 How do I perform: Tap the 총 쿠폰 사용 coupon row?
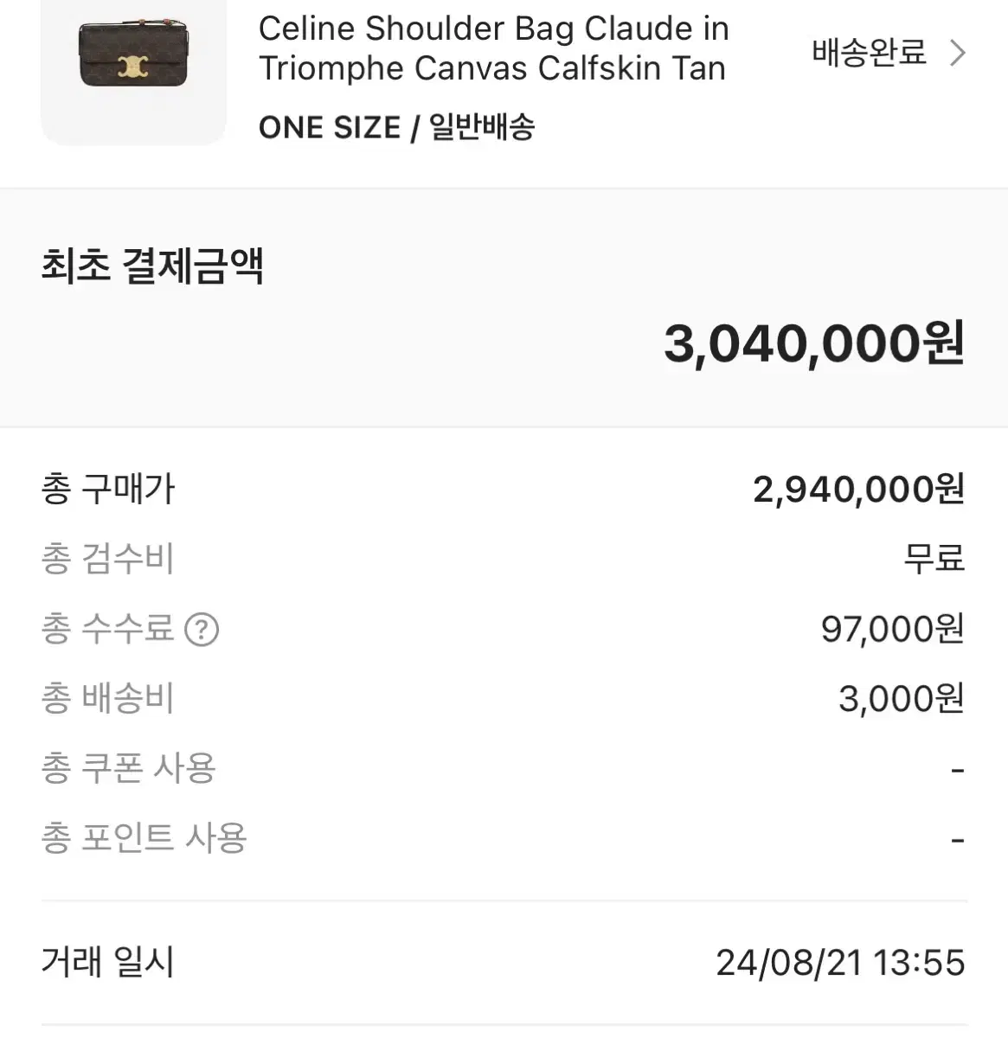504,768
